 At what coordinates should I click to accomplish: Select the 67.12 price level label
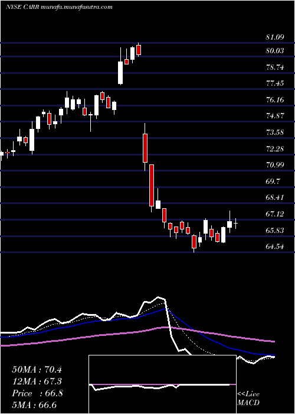click(x=275, y=214)
